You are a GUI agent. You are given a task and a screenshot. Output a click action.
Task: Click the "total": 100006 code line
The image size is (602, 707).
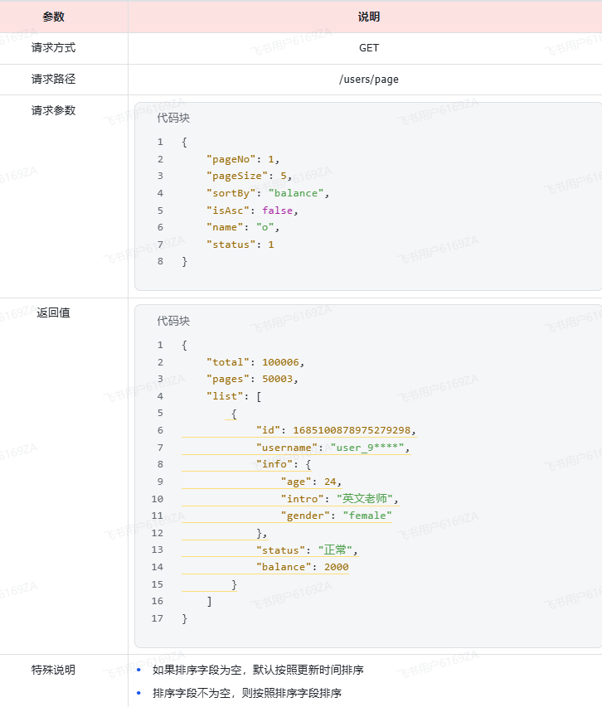(255, 362)
